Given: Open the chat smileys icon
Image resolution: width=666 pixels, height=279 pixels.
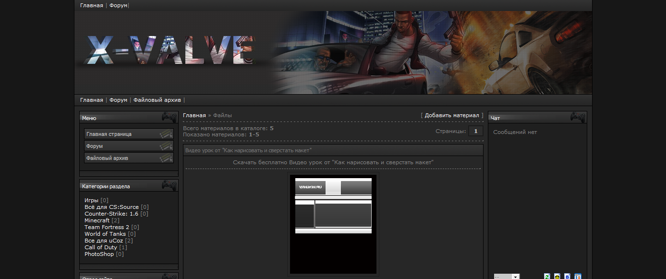Looking at the screenshot, I should point(557,276).
